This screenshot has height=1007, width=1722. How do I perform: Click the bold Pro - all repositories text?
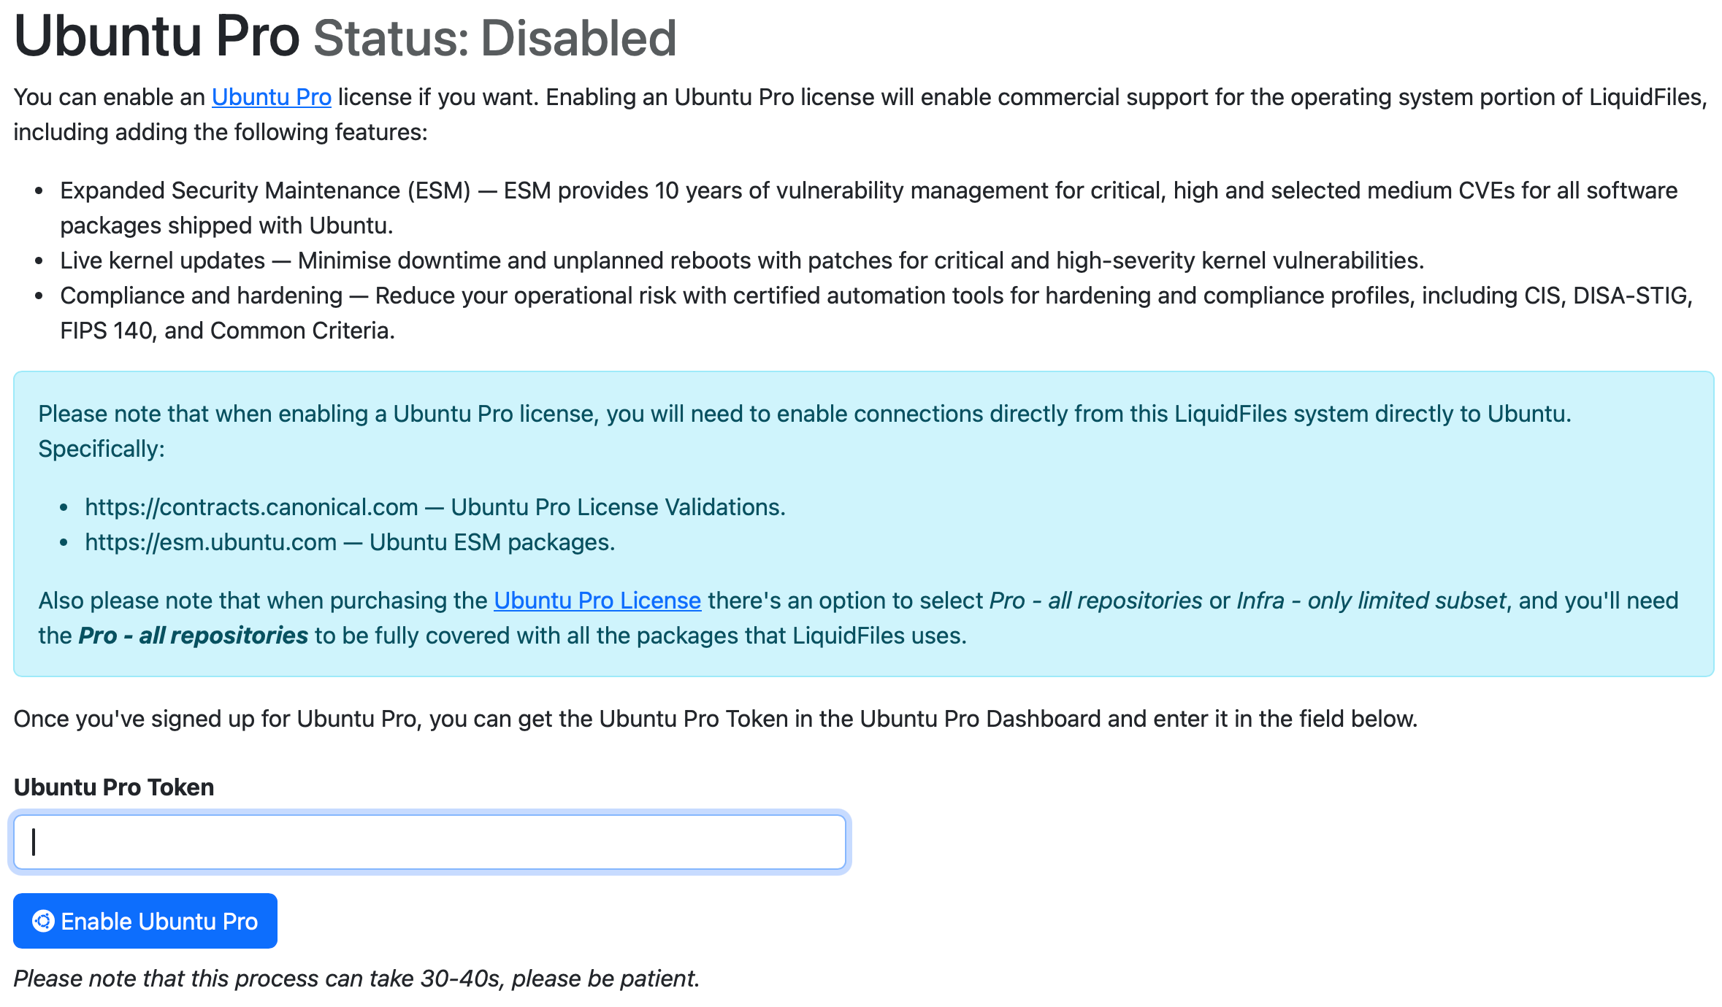click(x=193, y=636)
